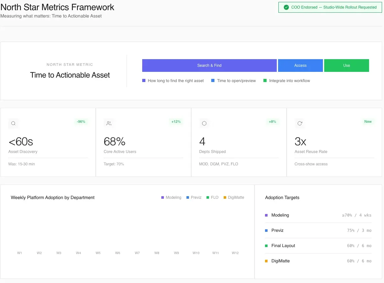Image resolution: width=384 pixels, height=283 pixels.
Task: Select the Use segment
Action: point(346,66)
